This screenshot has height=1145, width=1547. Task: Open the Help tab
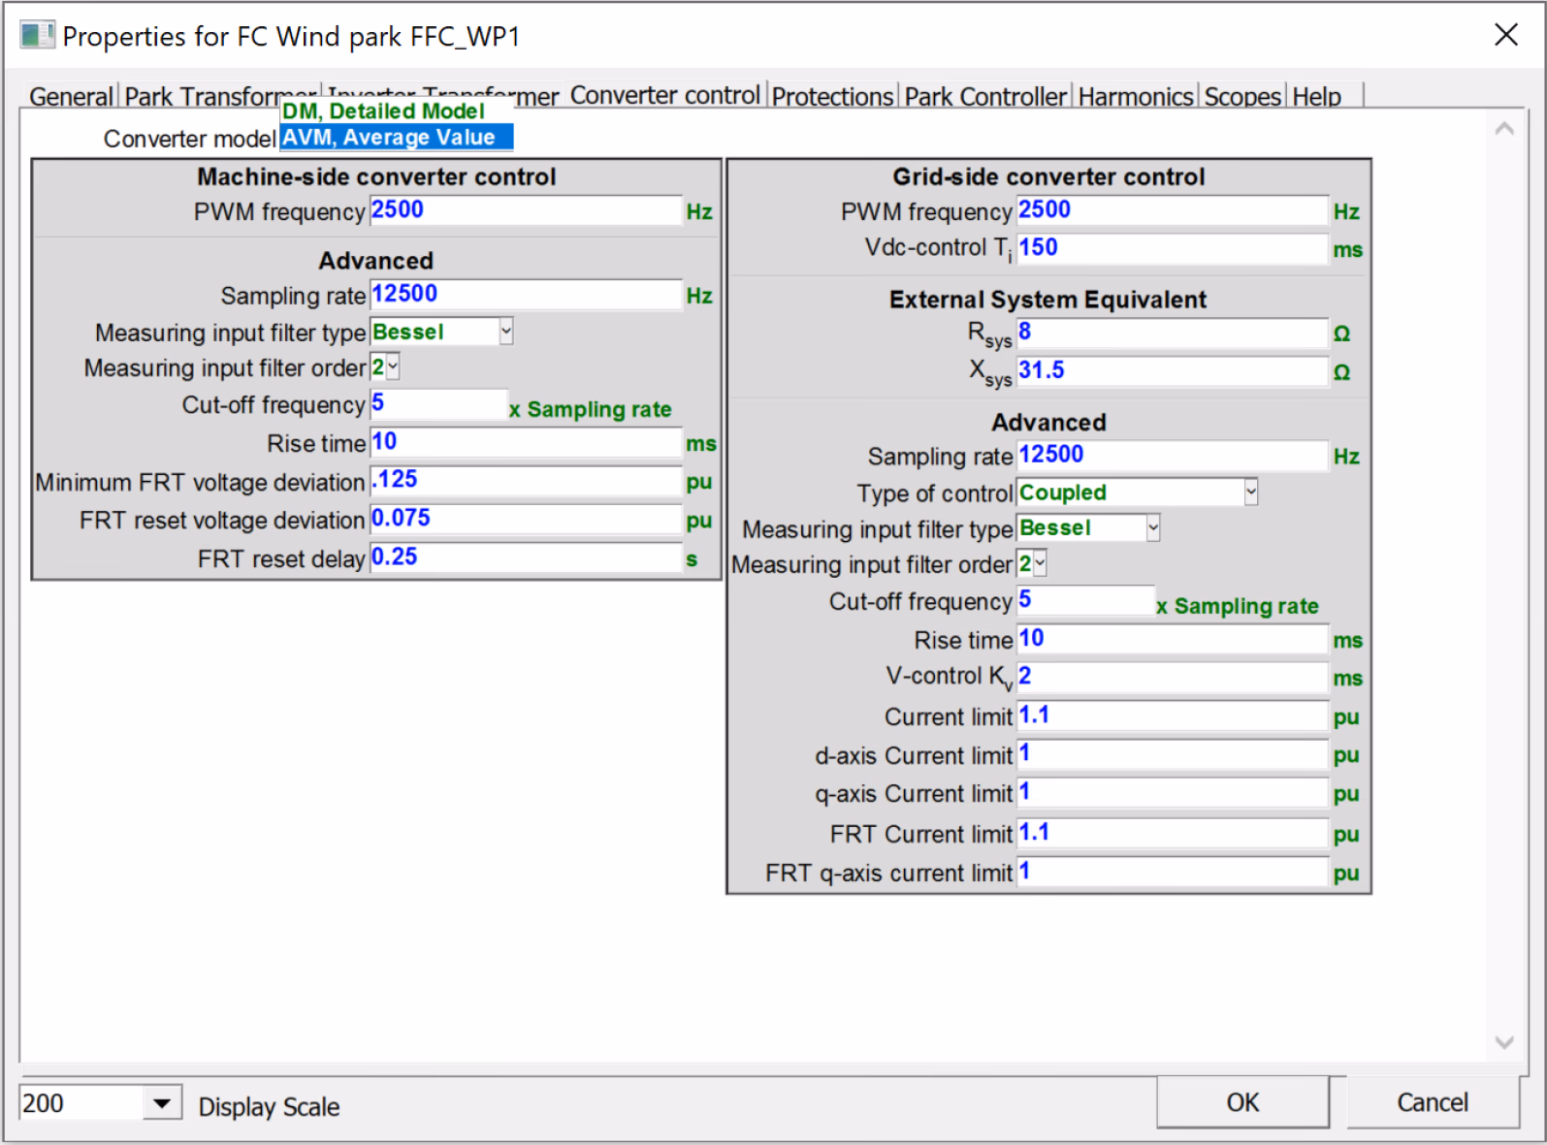click(1316, 96)
